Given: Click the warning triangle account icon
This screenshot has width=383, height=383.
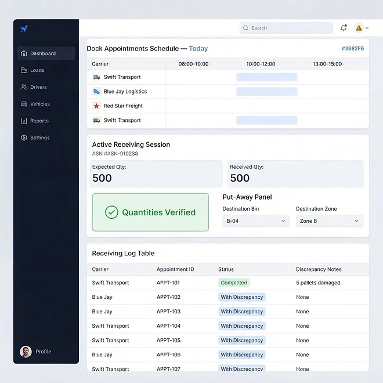Looking at the screenshot, I should 359,28.
